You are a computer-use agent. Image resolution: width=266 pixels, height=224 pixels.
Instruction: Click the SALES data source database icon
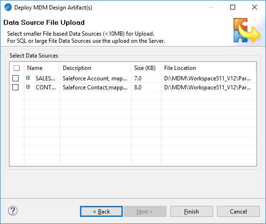coord(28,78)
